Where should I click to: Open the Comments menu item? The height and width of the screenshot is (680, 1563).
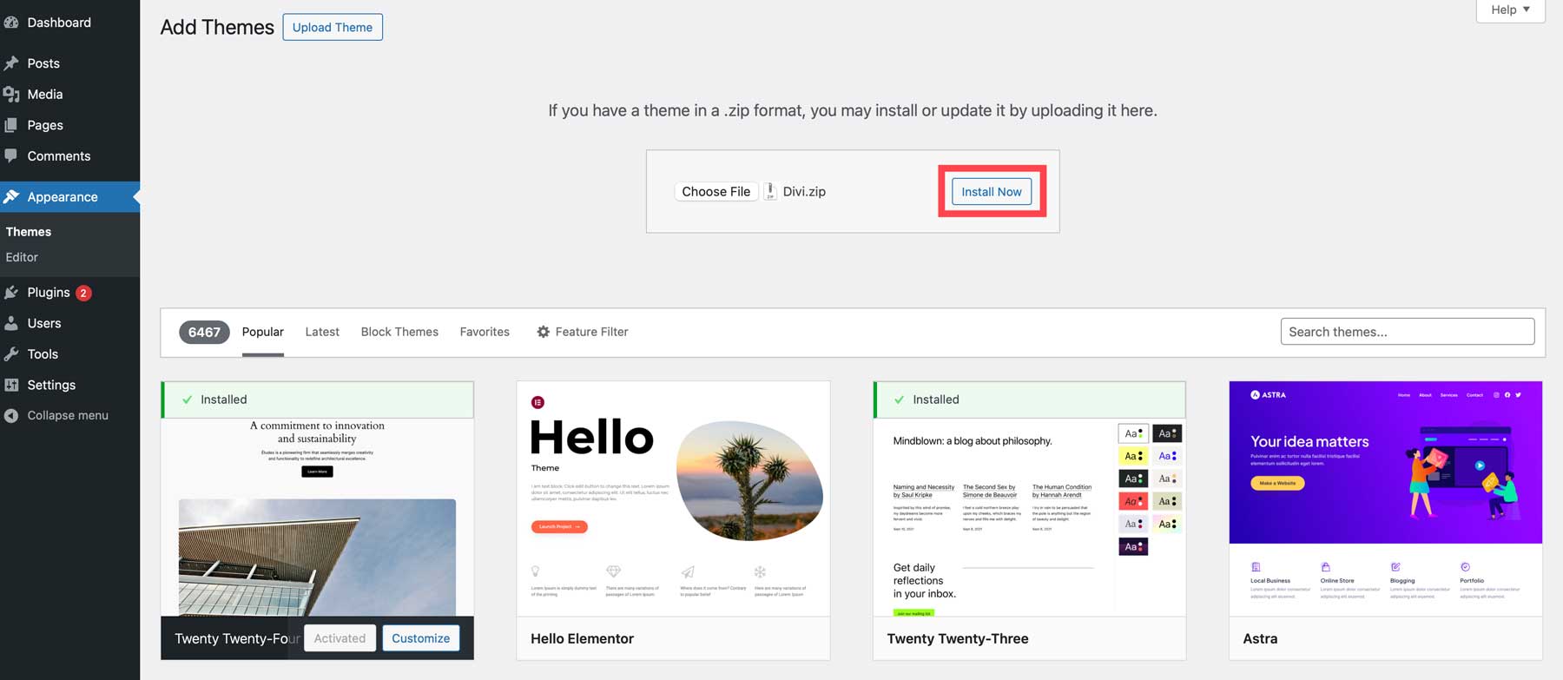pyautogui.click(x=69, y=155)
